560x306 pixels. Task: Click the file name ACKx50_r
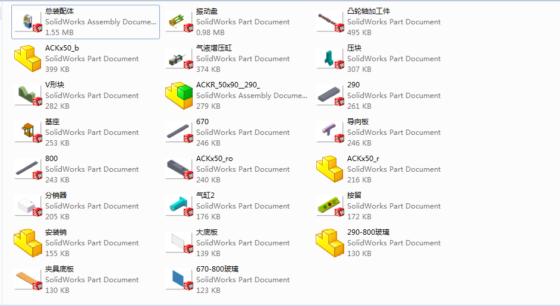click(x=363, y=158)
